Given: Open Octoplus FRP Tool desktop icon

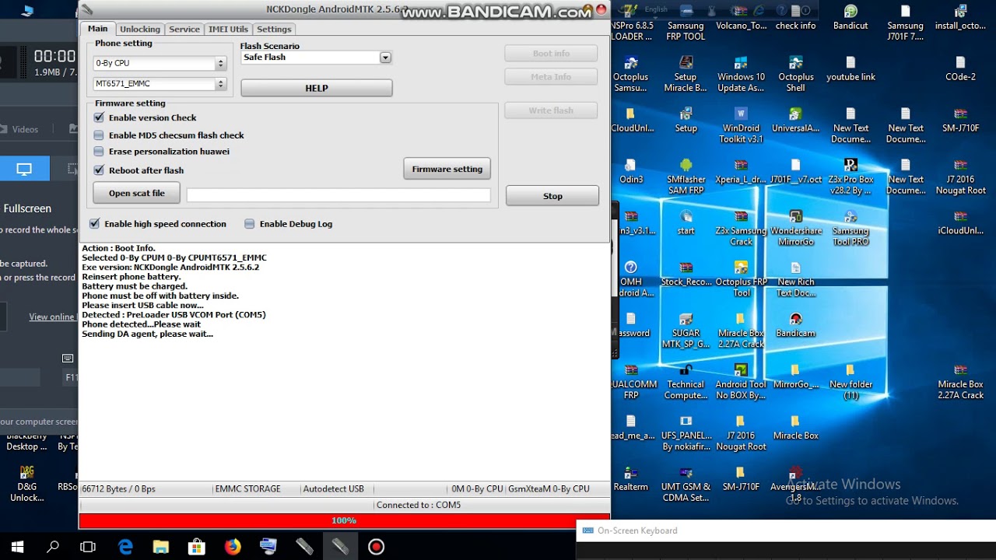Looking at the screenshot, I should click(x=741, y=279).
